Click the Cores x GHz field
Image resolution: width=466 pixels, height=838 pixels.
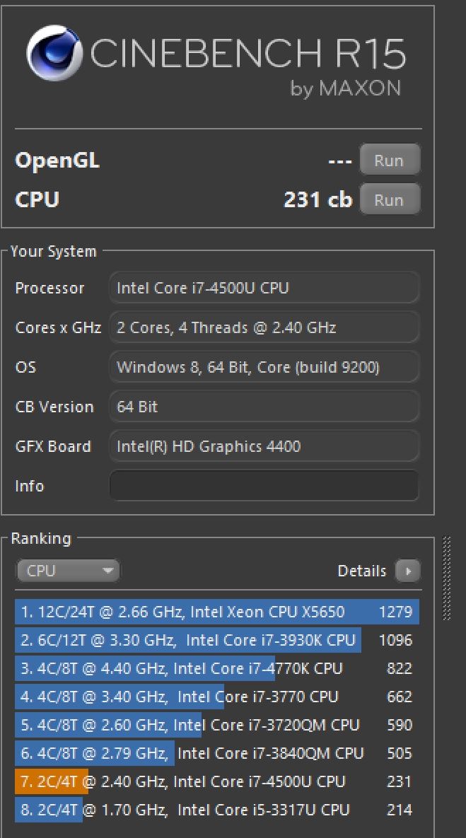(264, 327)
